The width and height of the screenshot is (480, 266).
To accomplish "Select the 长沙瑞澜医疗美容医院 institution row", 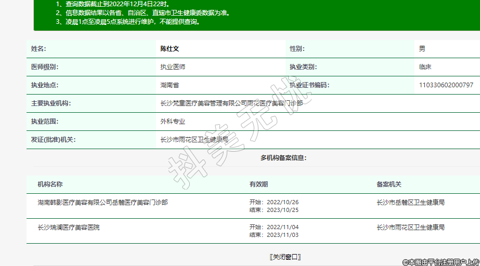I will [x=68, y=228].
